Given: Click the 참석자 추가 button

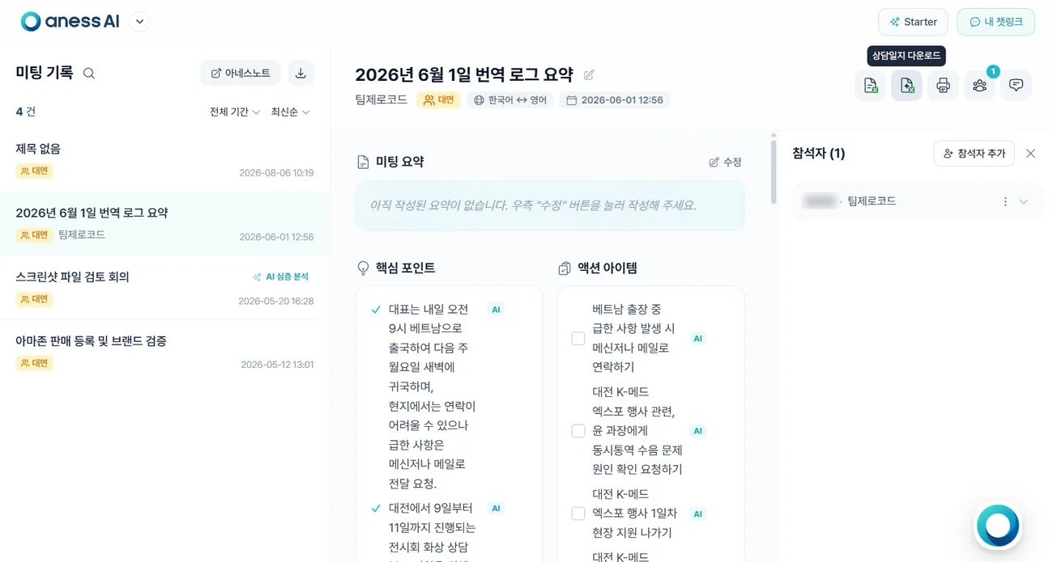Looking at the screenshot, I should 974,153.
